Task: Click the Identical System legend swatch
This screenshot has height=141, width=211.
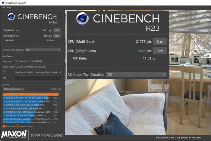Action: [17, 126]
